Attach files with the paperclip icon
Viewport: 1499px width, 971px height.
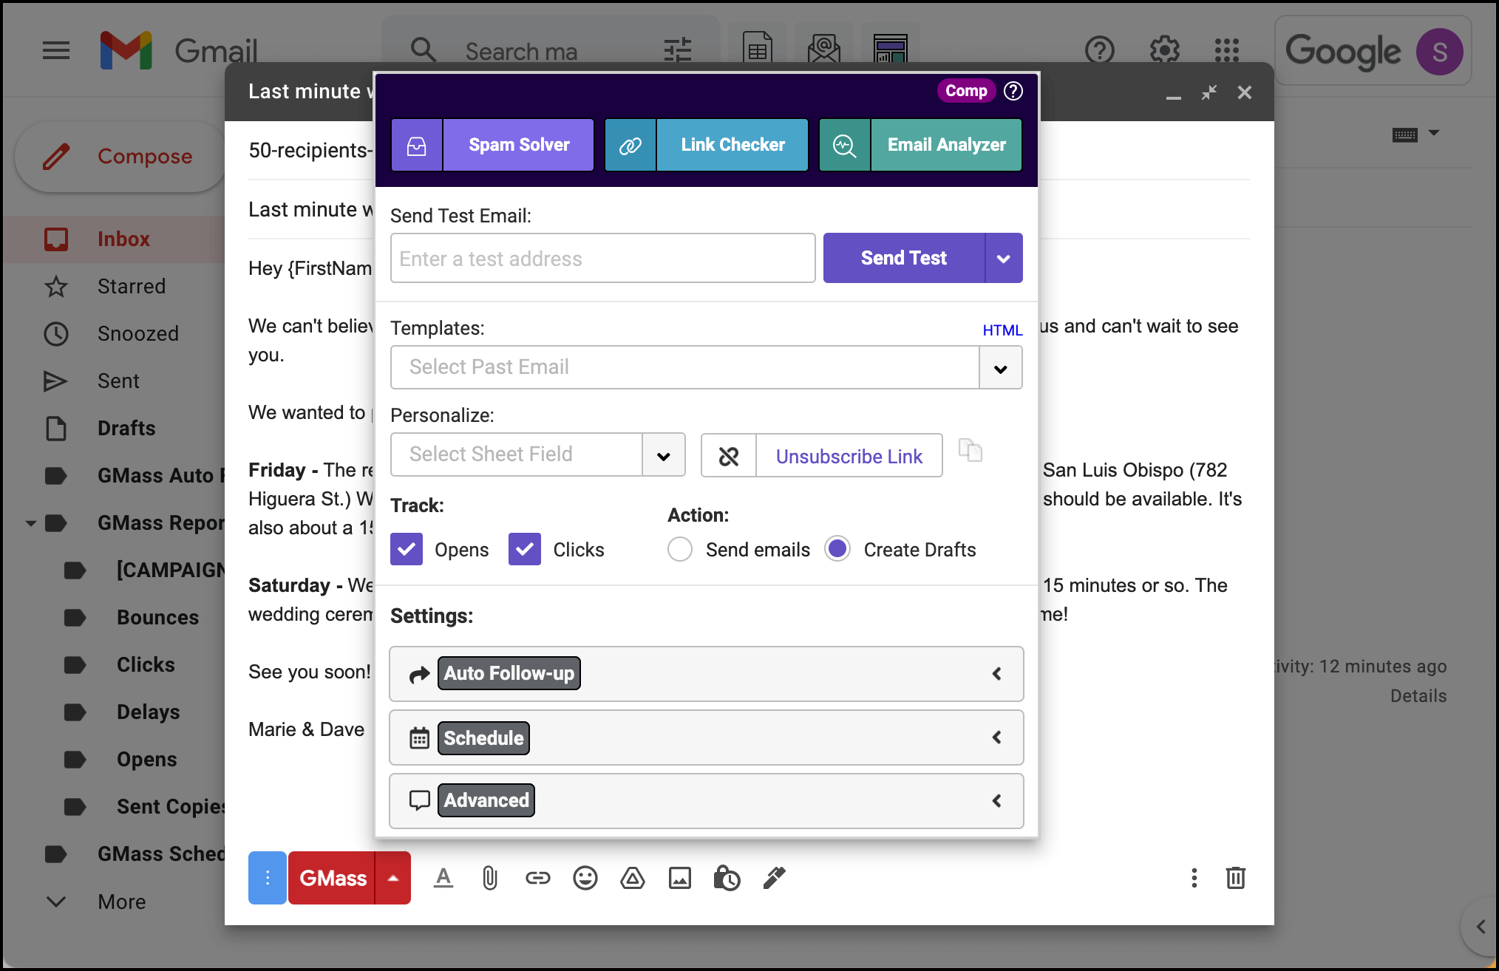pos(490,878)
